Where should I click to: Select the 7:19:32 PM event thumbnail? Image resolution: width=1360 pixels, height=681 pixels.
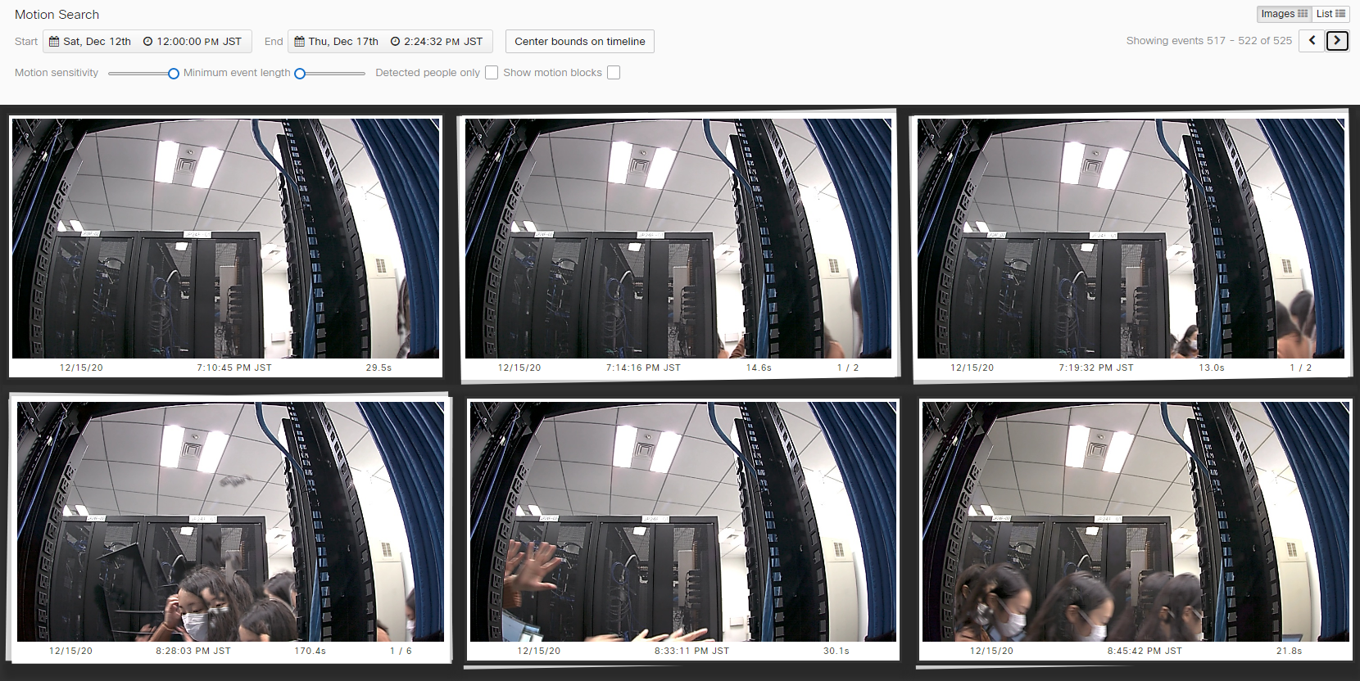coord(1131,238)
